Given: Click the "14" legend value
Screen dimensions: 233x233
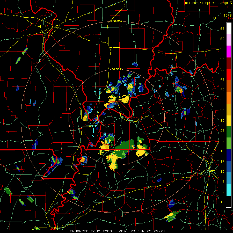Looking at the screenshot, I should [x=222, y=161].
